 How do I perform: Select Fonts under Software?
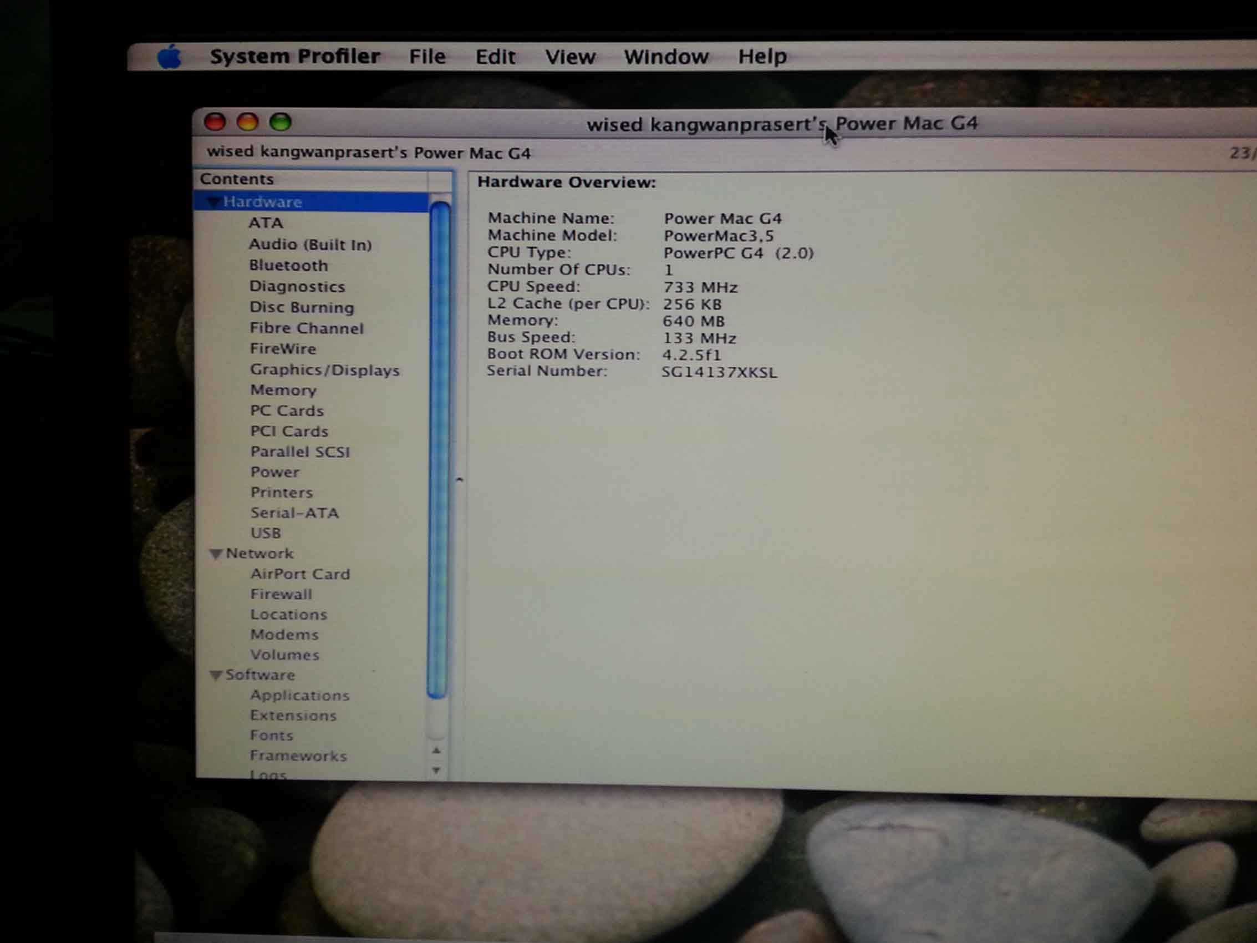[272, 736]
